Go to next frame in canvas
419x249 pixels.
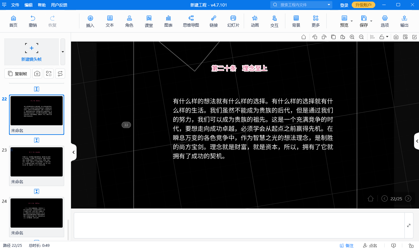408,198
